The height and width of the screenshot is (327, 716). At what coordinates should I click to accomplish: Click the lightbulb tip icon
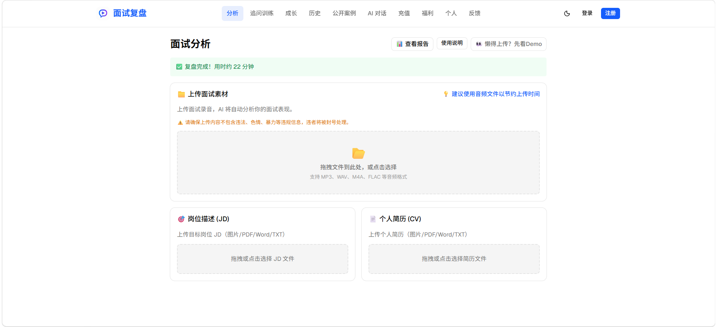[446, 94]
